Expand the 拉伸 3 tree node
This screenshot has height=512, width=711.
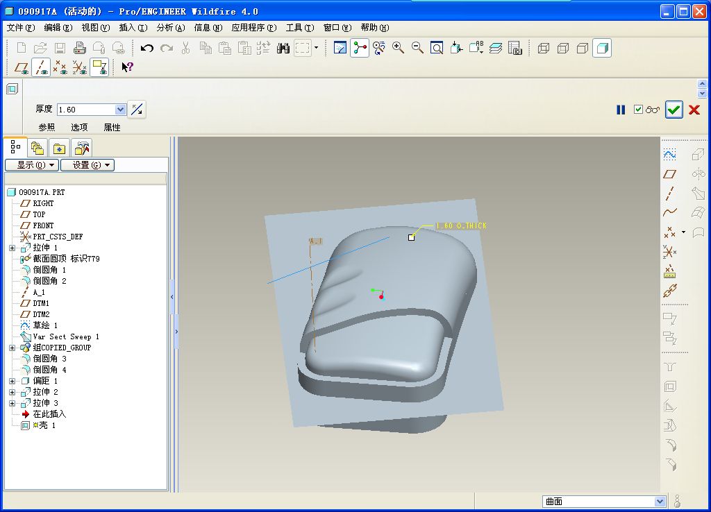(12, 403)
